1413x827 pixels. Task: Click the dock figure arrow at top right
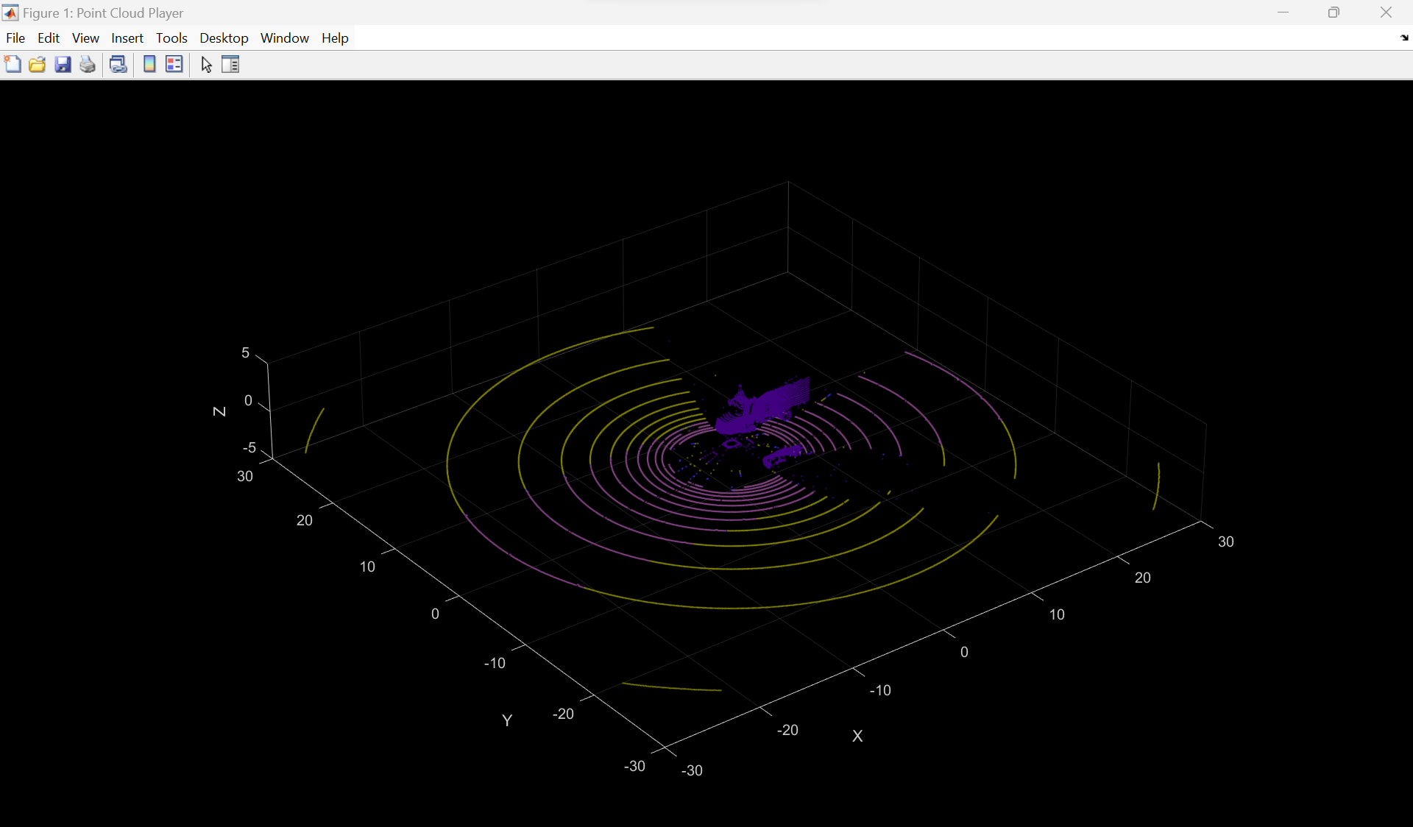(1403, 38)
